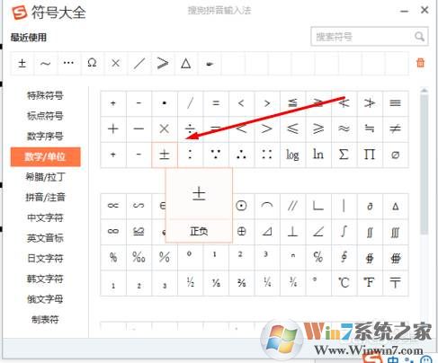Close the 符号大全 window
Screen dimensions: 438x363
[425, 10]
